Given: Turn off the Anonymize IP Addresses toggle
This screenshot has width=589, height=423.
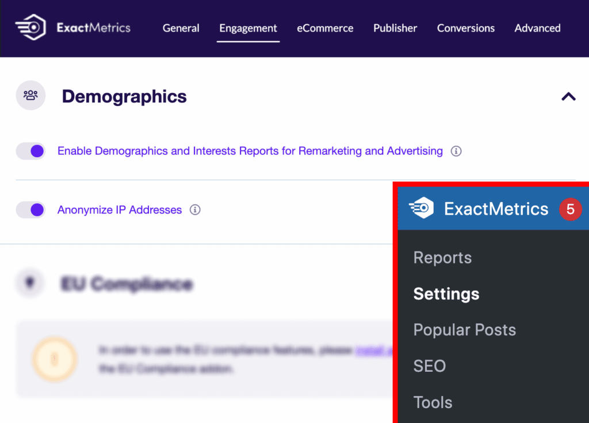Looking at the screenshot, I should (30, 210).
